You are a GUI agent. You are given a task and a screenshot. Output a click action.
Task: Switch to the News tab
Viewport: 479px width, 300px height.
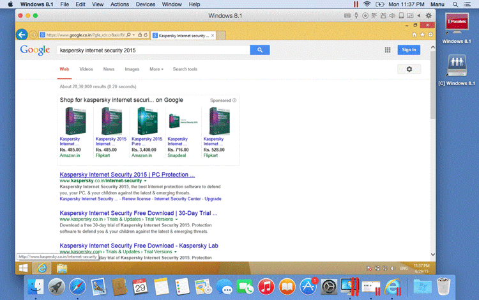[109, 69]
